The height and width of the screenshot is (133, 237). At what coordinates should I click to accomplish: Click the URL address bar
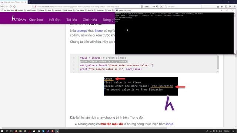[x=88, y=7]
